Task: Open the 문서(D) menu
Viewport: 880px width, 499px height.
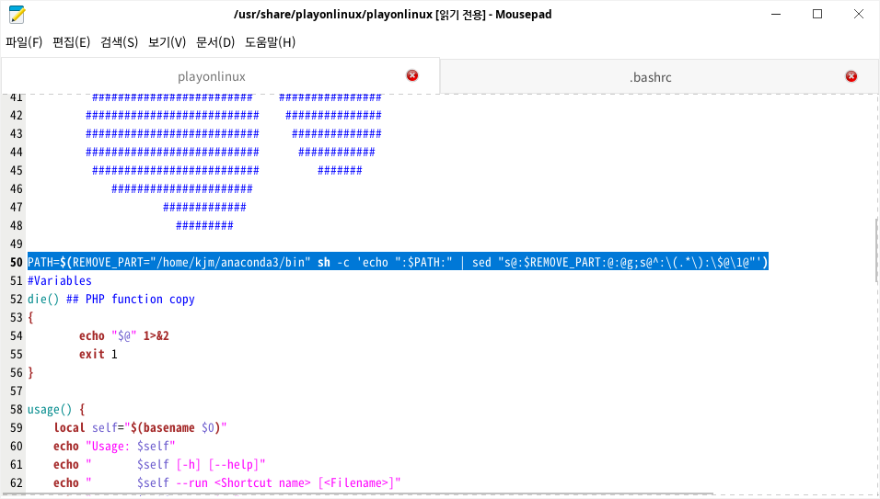Action: pos(215,42)
